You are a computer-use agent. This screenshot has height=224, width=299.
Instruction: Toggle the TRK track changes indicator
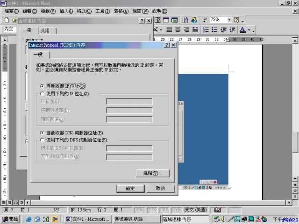152,210
